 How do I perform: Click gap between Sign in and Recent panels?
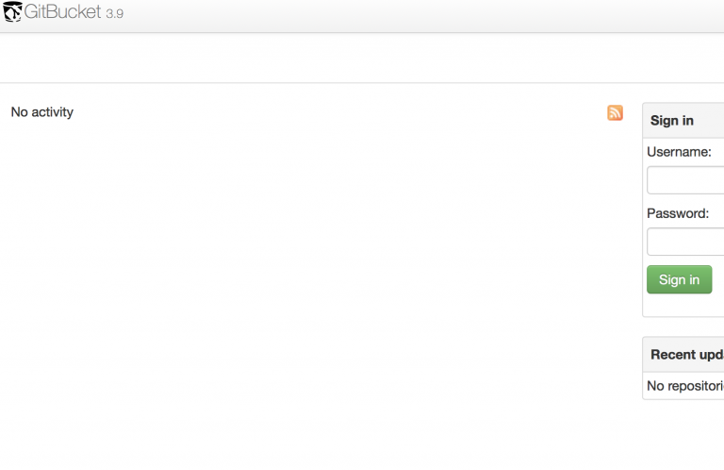coord(683,327)
